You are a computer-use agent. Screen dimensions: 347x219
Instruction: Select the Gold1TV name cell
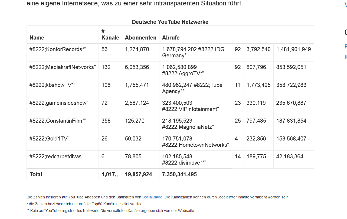coord(49,139)
